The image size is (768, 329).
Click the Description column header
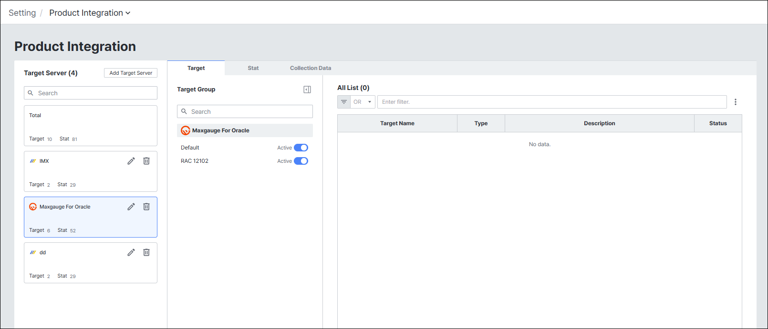coord(600,123)
